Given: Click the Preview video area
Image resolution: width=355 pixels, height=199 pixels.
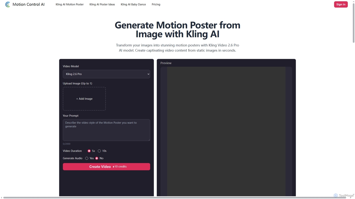Looking at the screenshot, I should 226,132.
